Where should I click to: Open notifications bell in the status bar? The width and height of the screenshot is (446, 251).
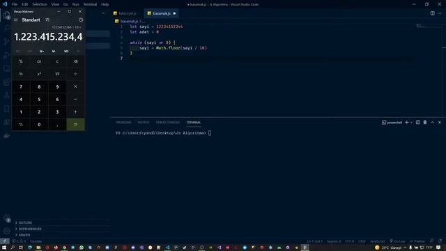point(440,241)
